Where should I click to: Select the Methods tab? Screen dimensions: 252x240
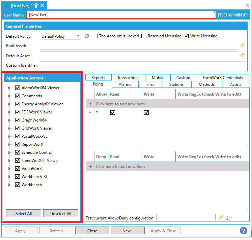206,84
